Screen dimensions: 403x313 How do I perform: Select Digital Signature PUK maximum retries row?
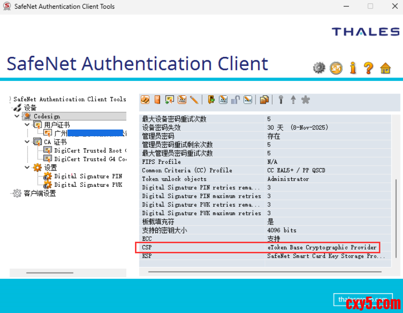coord(265,213)
